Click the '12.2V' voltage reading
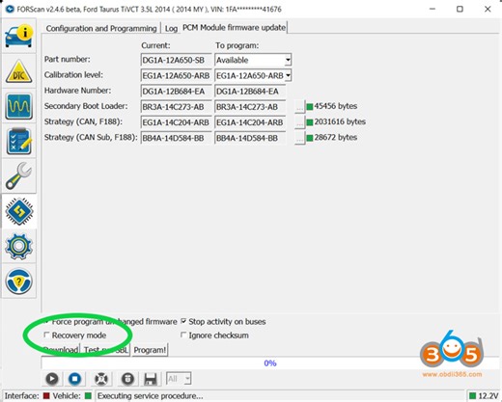Viewport: 502px width, 402px height. coord(488,396)
